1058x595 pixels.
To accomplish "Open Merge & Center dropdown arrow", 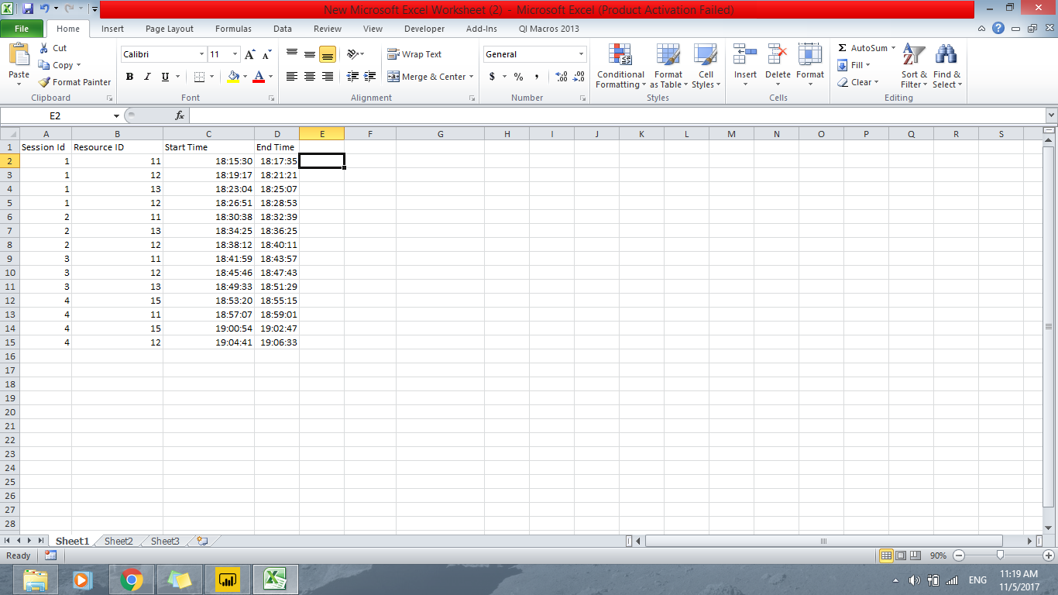I will tap(471, 77).
